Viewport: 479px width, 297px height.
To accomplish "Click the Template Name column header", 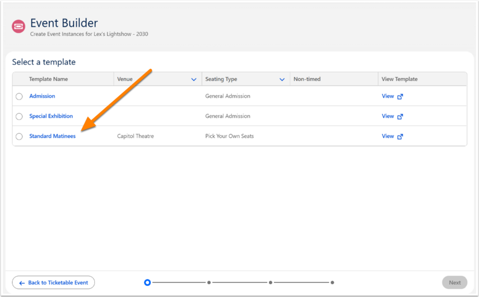I will pos(48,79).
